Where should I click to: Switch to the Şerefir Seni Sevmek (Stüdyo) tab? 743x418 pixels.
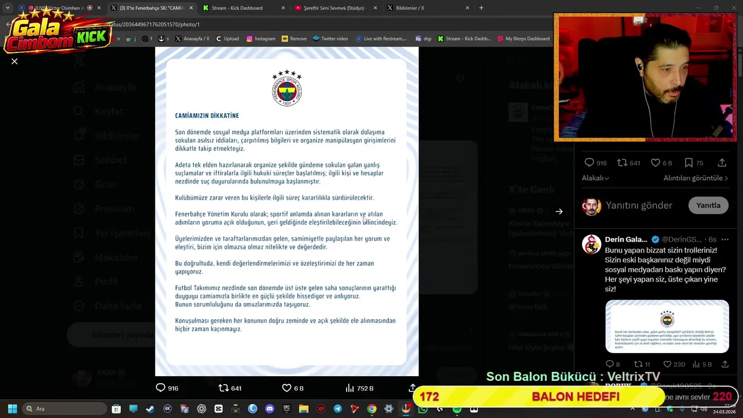point(336,8)
